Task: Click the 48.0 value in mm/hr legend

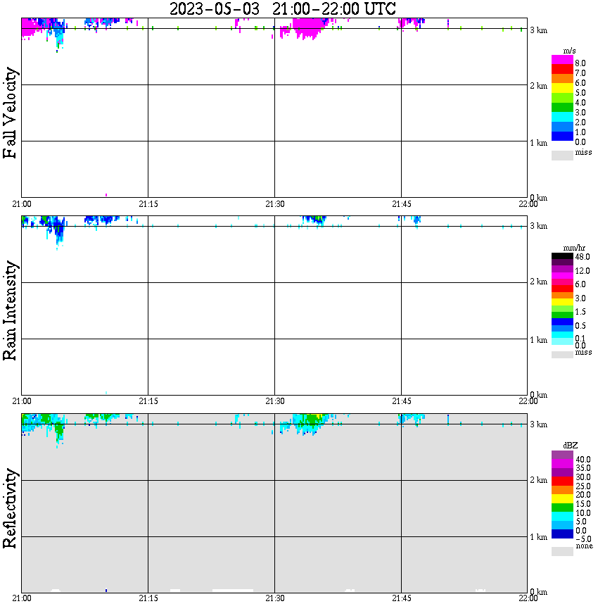Action: click(x=582, y=257)
